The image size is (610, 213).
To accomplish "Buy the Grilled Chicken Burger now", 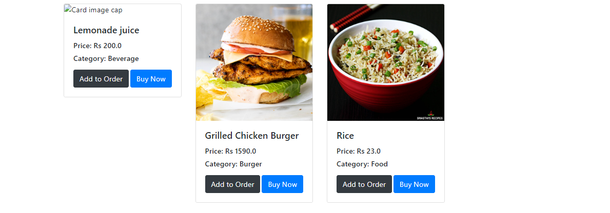I will (283, 184).
